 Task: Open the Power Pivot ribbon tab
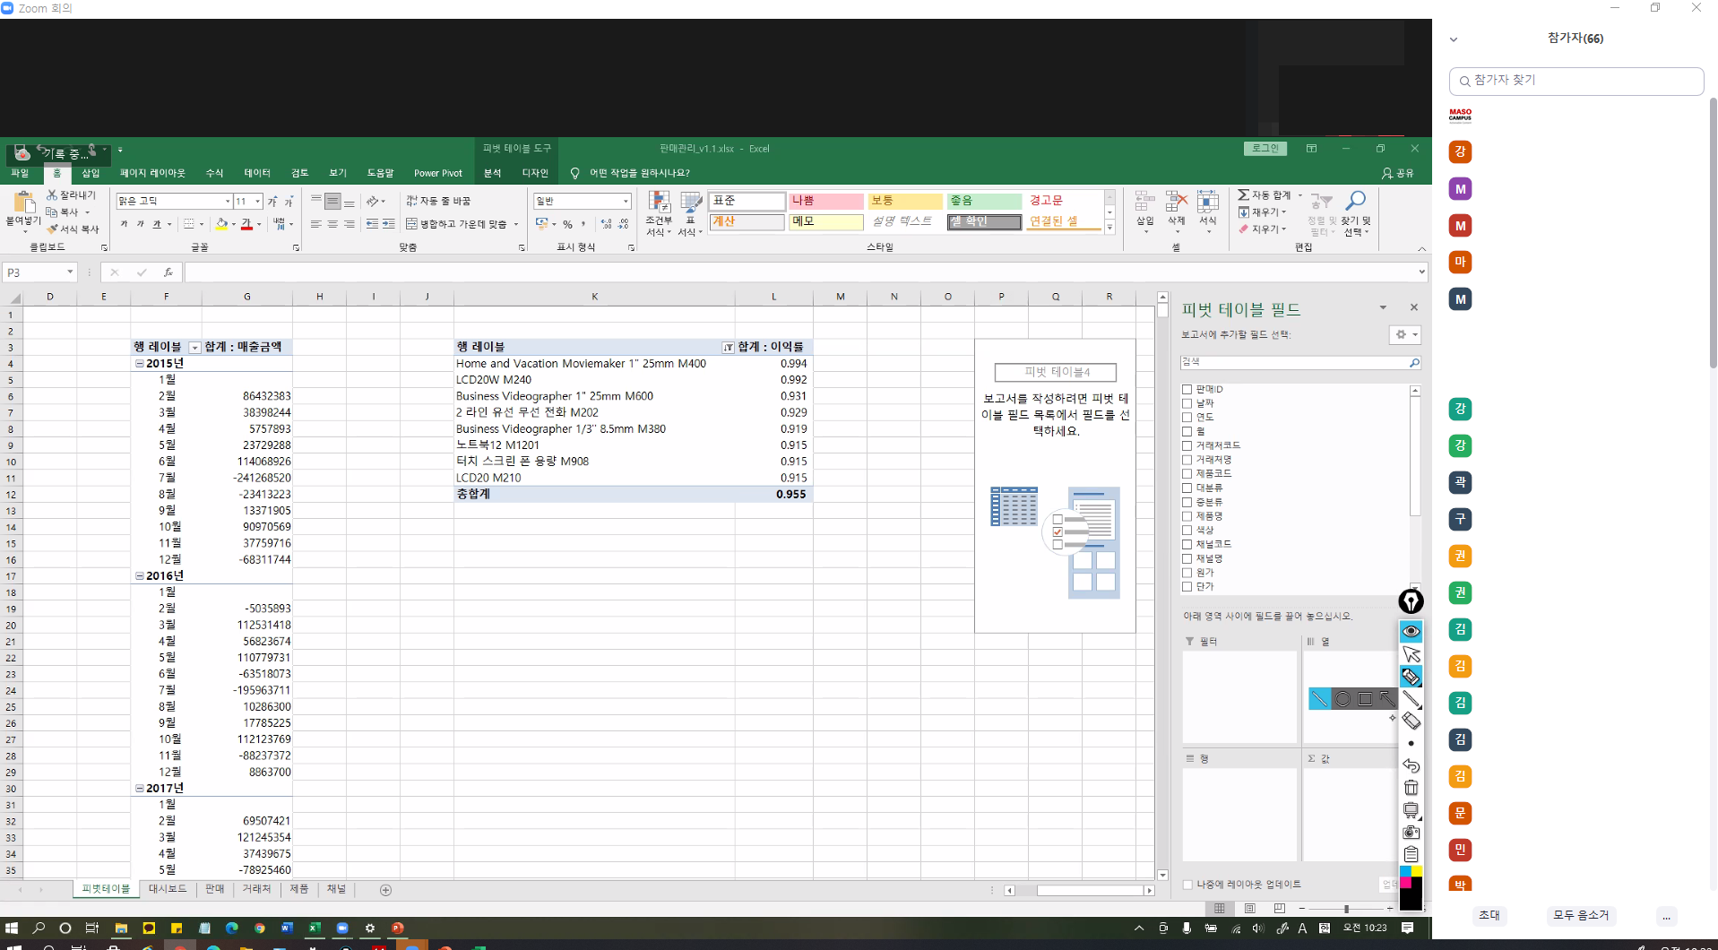point(437,173)
